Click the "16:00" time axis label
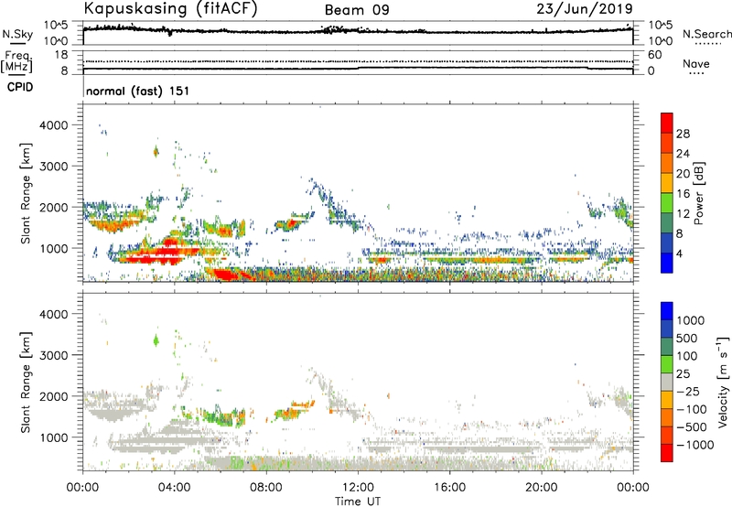This screenshot has width=732, height=507. tap(449, 488)
